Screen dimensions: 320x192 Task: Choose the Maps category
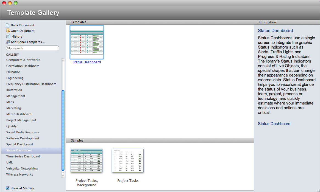pyautogui.click(x=10, y=102)
